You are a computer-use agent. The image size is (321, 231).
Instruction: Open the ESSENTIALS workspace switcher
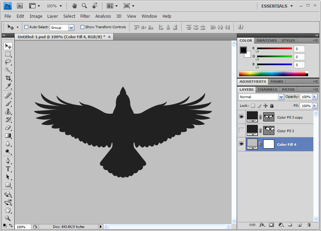277,6
